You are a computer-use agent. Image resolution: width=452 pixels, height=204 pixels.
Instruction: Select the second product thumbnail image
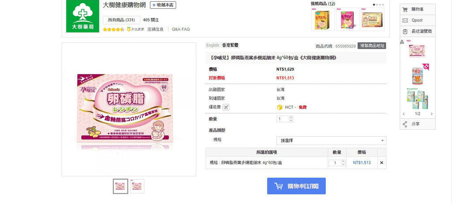click(x=137, y=186)
